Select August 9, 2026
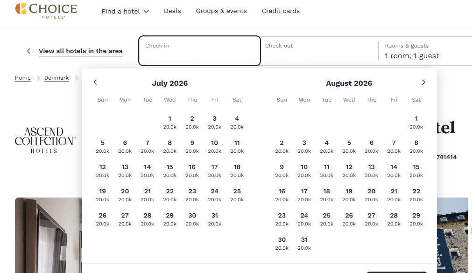Viewport: 472px width, 273px height. click(x=282, y=171)
